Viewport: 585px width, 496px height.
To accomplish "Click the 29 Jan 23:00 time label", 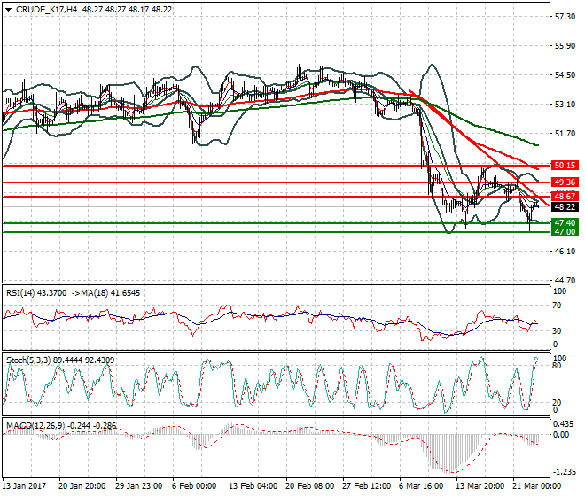I will click(139, 486).
